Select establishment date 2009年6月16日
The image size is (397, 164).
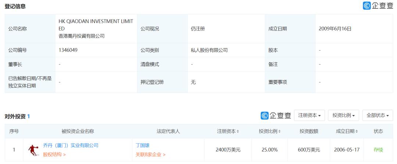point(335,29)
